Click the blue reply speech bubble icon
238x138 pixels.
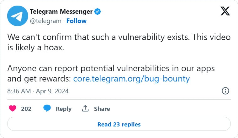click(47, 109)
